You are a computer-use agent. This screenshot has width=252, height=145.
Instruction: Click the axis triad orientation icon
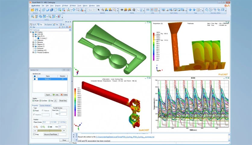point(69,10)
